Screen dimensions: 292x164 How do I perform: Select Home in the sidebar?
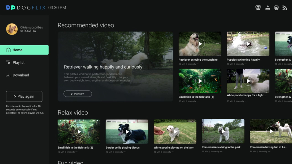point(24,50)
